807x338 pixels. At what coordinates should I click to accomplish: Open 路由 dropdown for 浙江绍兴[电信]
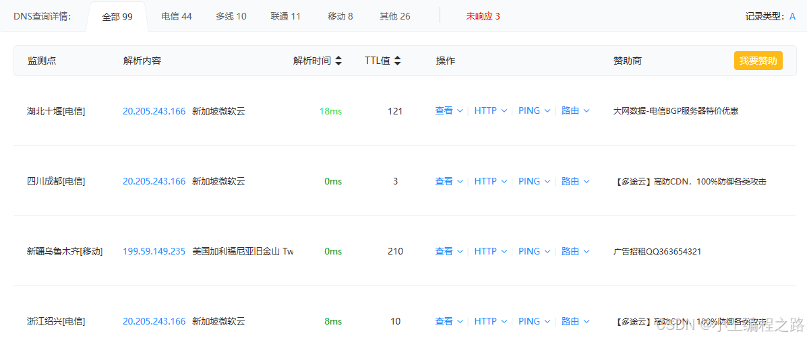tap(575, 321)
